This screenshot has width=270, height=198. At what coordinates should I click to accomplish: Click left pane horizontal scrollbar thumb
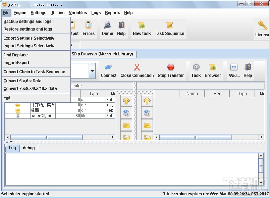(46, 137)
